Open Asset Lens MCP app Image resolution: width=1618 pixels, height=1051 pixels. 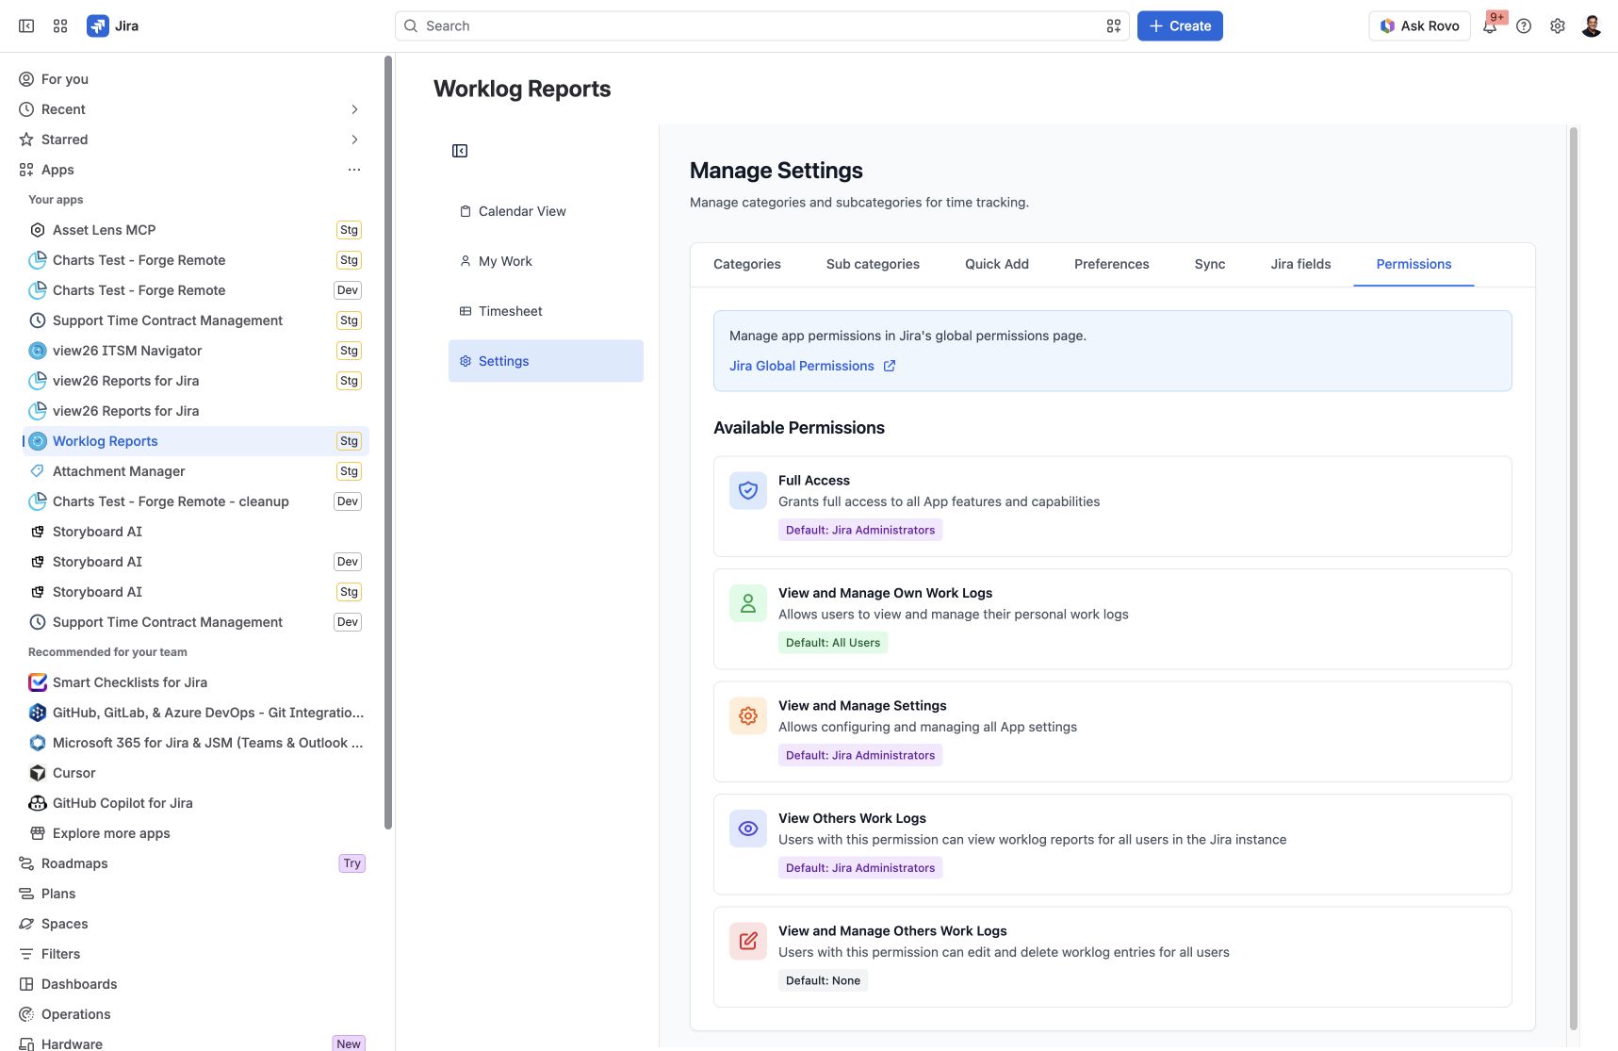[195, 230]
